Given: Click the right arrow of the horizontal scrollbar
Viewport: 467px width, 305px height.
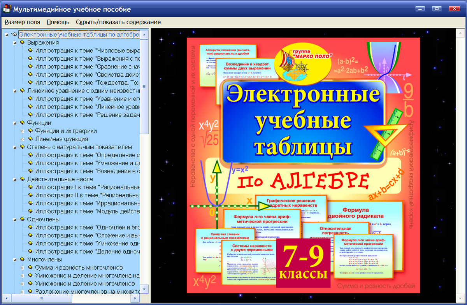Looking at the screenshot, I should coord(135,298).
